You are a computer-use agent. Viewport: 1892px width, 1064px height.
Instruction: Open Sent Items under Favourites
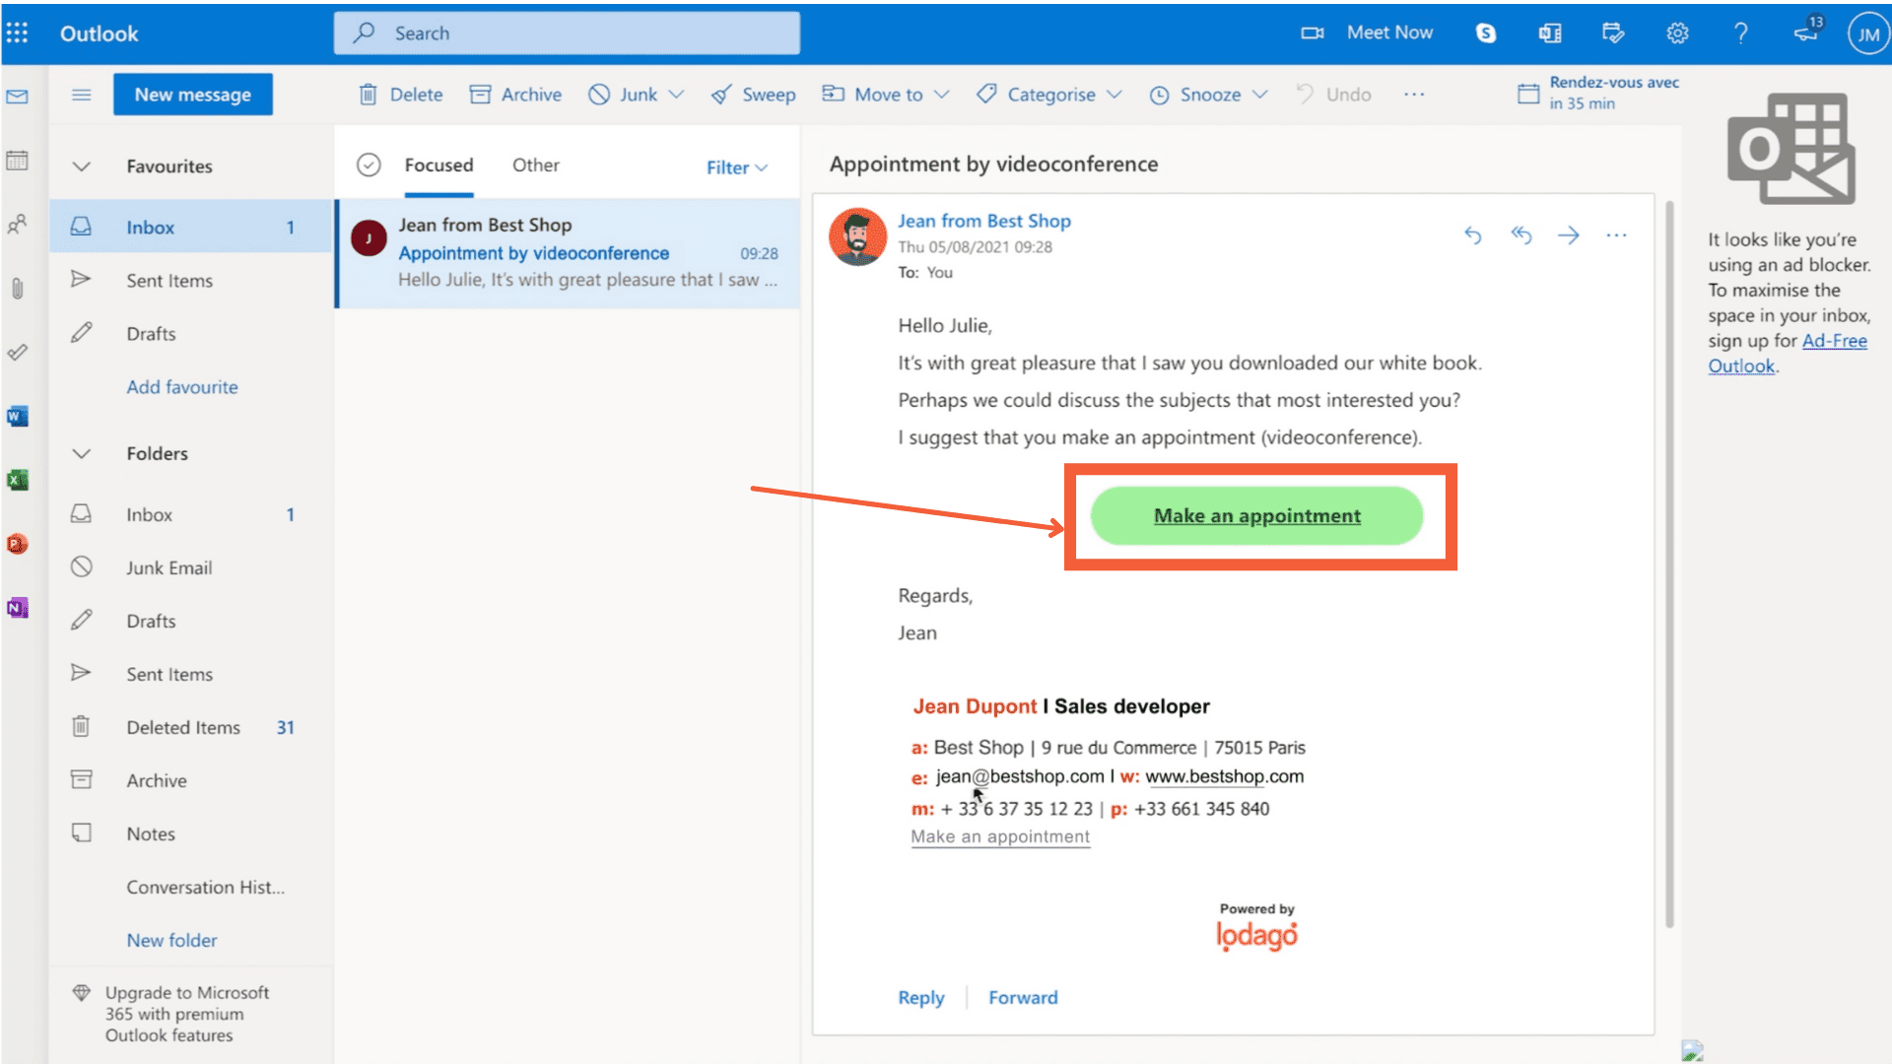191,281
